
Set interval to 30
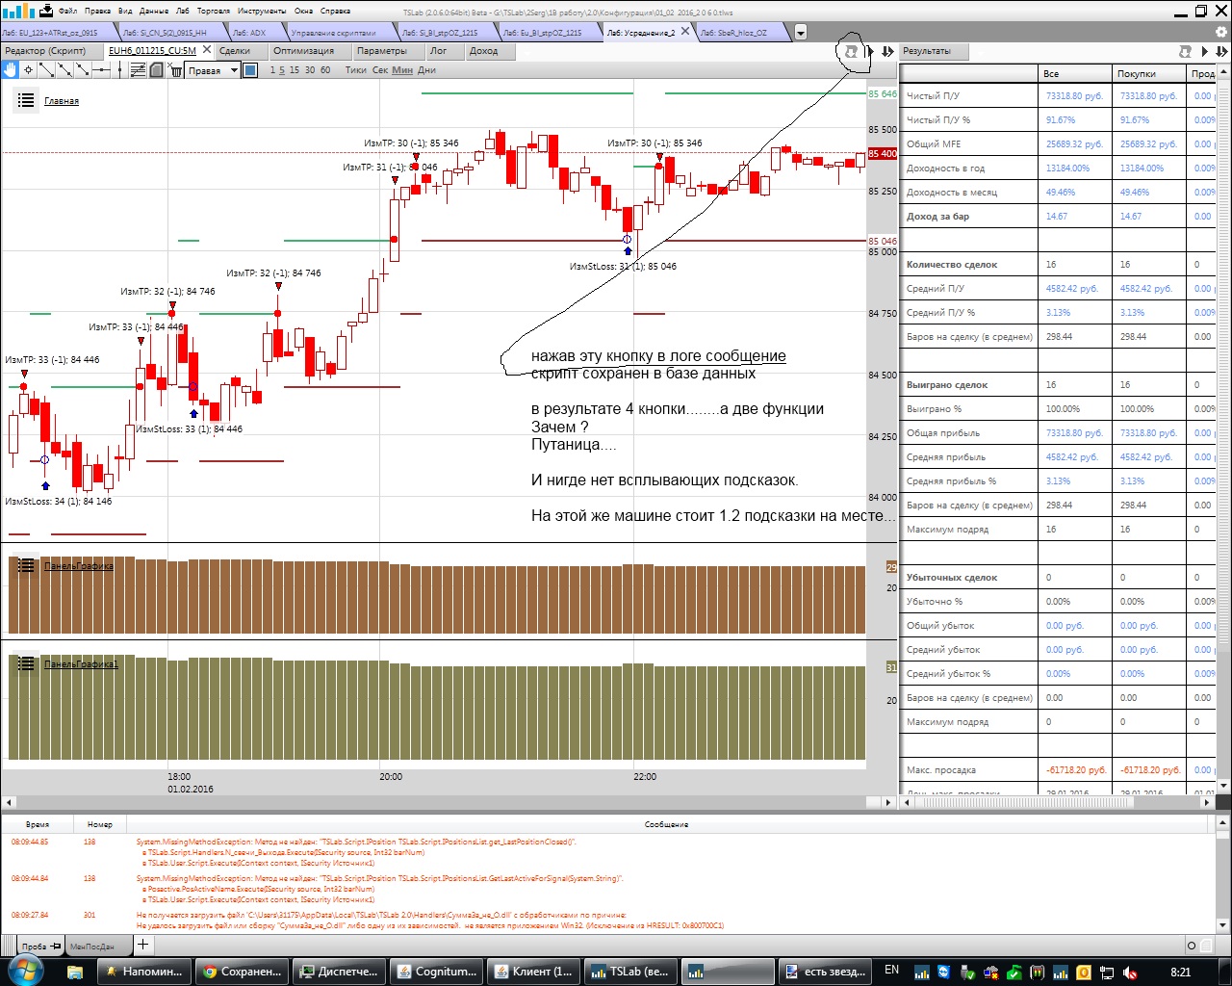point(310,69)
